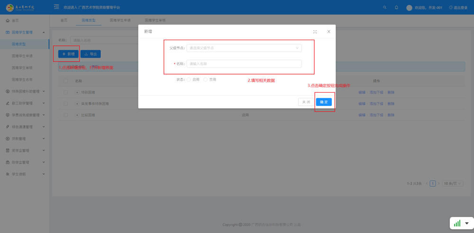Expand the 特殊困难补助管理 chevron
Screen dimensions: 474x233
44,91
